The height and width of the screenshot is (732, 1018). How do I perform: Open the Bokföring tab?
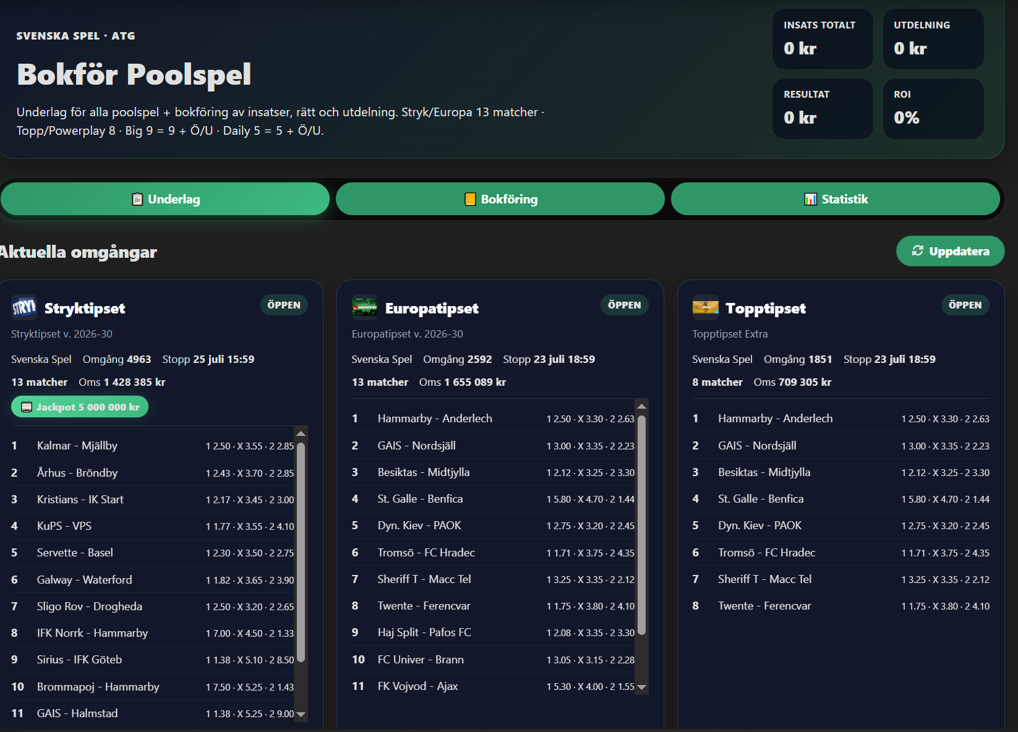pyautogui.click(x=500, y=199)
